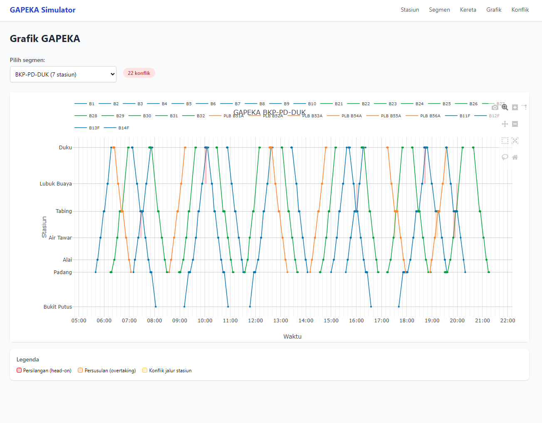
Task: Open the Konflik navigation item
Action: pos(520,10)
